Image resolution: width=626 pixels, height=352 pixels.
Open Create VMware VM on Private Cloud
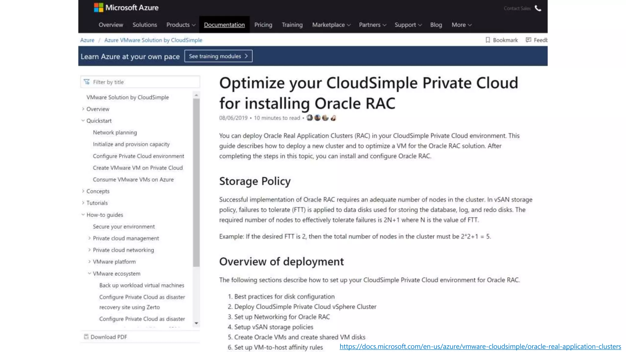[138, 167]
